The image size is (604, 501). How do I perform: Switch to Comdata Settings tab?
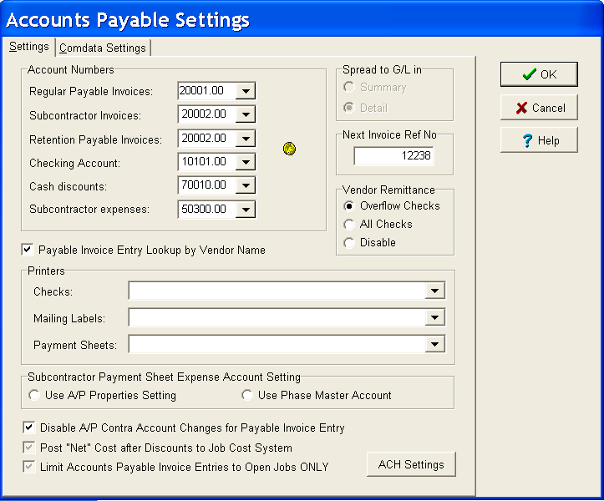click(x=103, y=48)
